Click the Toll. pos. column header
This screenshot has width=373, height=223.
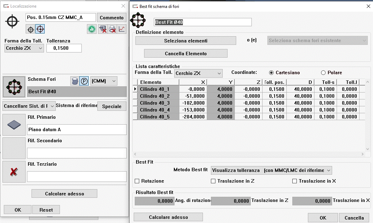point(274,82)
